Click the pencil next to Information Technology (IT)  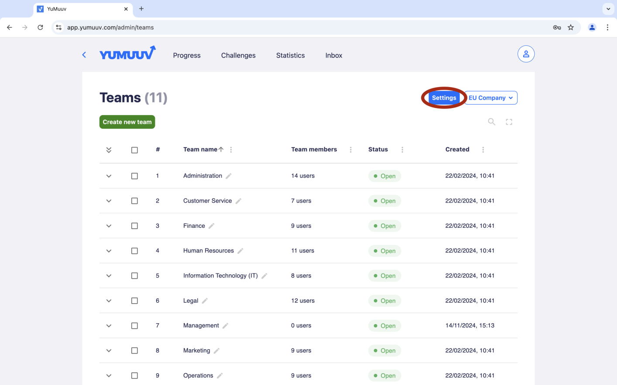pyautogui.click(x=264, y=276)
